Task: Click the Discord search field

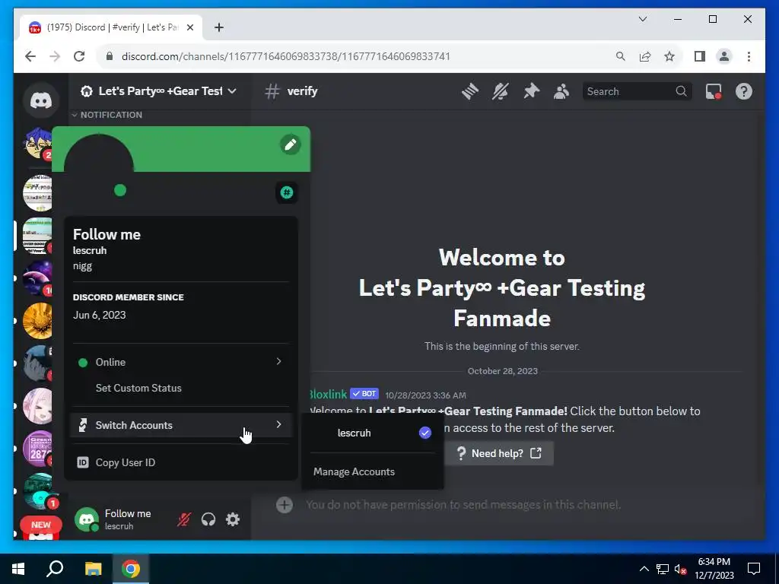Action: pyautogui.click(x=637, y=91)
